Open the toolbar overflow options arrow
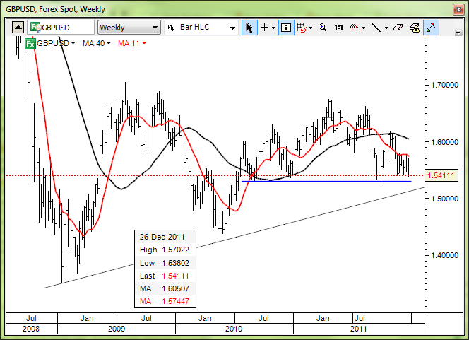469x340 pixels. pyautogui.click(x=458, y=31)
